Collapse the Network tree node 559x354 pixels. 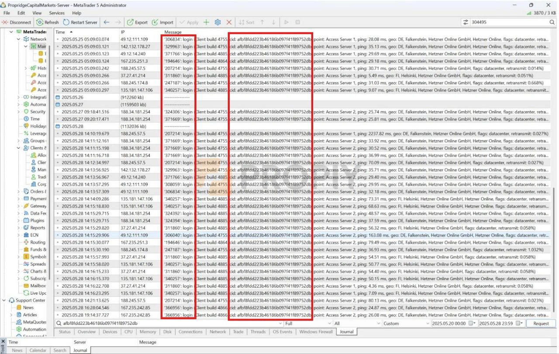point(19,39)
